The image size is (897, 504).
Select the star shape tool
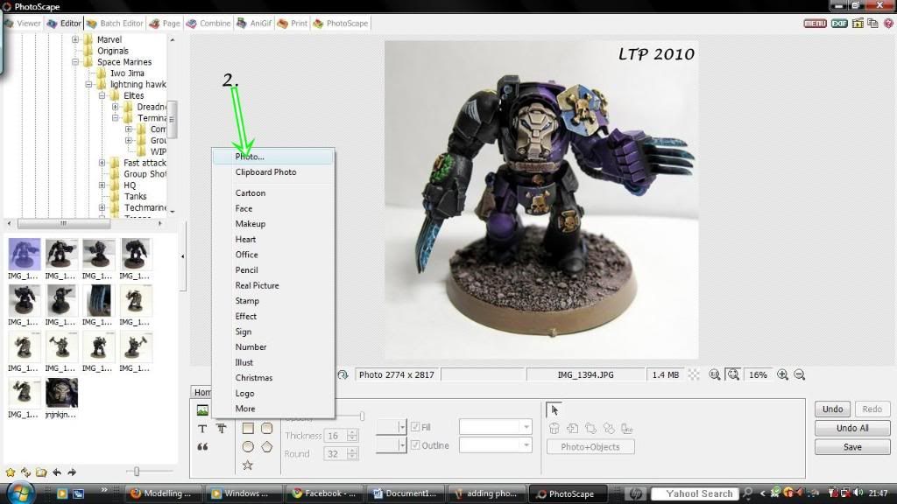pyautogui.click(x=248, y=465)
